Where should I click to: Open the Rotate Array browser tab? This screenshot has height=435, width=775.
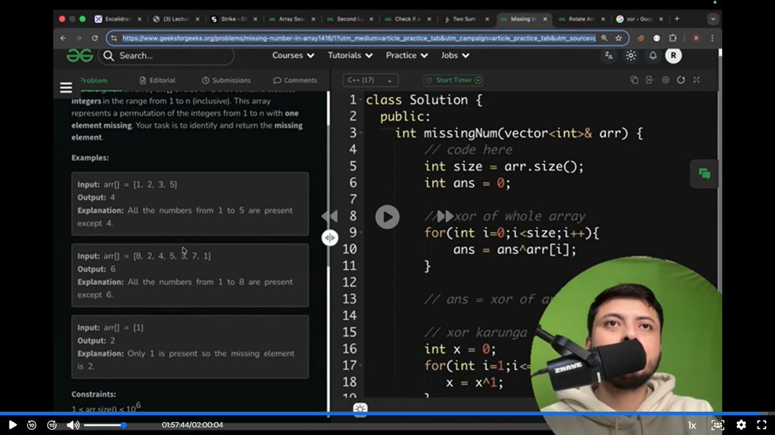click(582, 19)
